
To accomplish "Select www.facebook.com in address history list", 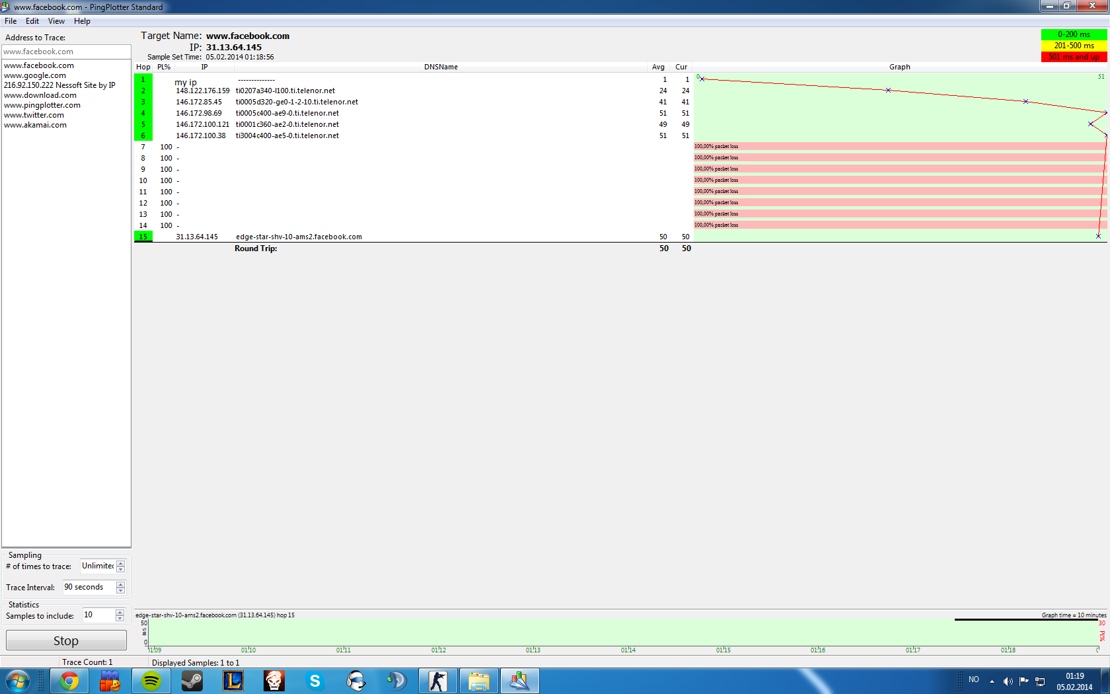I will click(x=39, y=65).
